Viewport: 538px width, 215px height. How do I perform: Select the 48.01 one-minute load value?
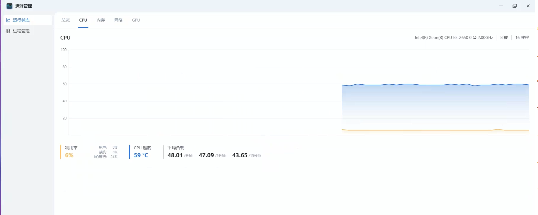[175, 155]
